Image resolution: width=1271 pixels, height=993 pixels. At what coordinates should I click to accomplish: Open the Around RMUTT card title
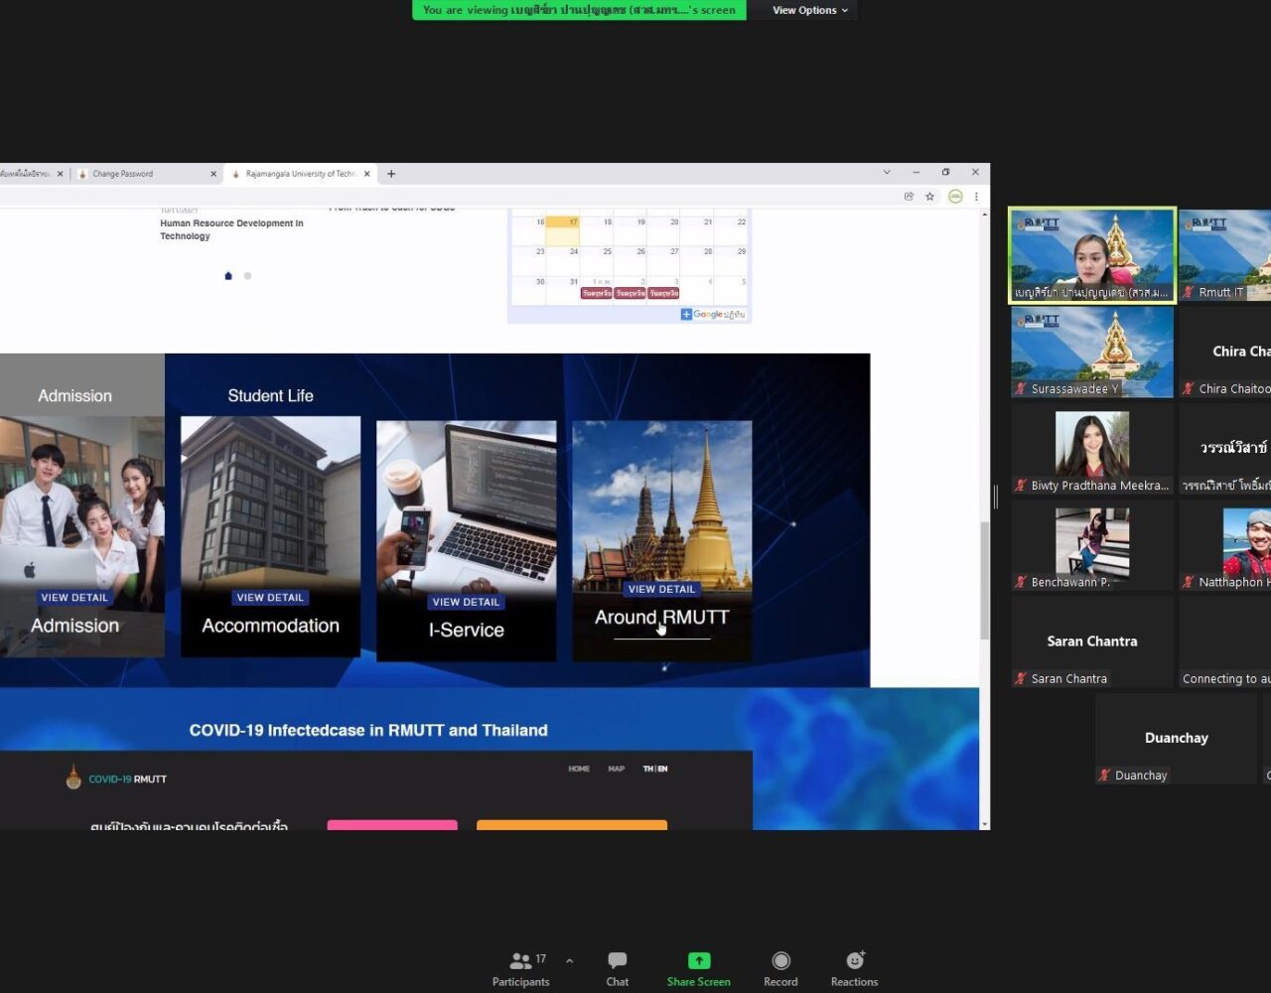661,618
